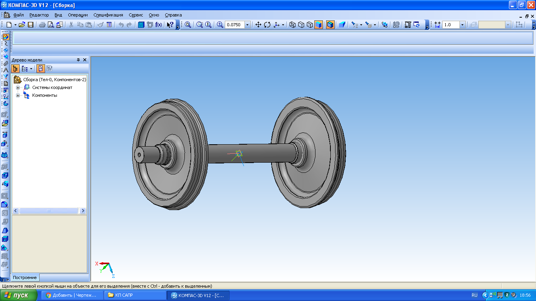Toggle hidden-lines-removed display mode

tap(301, 25)
